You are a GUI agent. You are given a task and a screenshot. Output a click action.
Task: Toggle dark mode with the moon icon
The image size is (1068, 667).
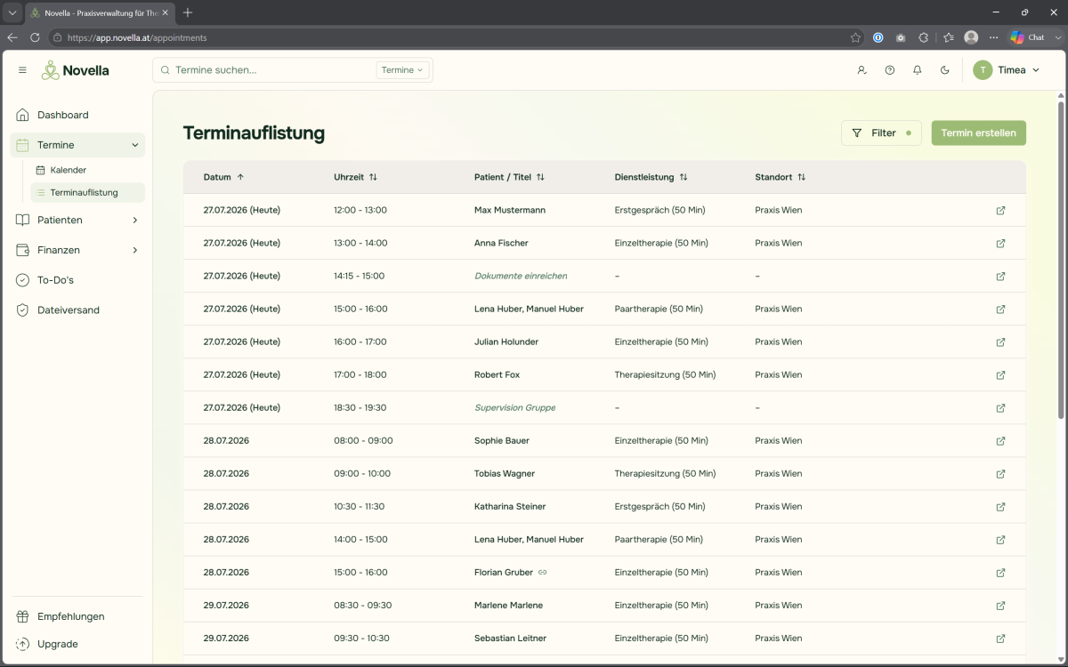(x=945, y=70)
